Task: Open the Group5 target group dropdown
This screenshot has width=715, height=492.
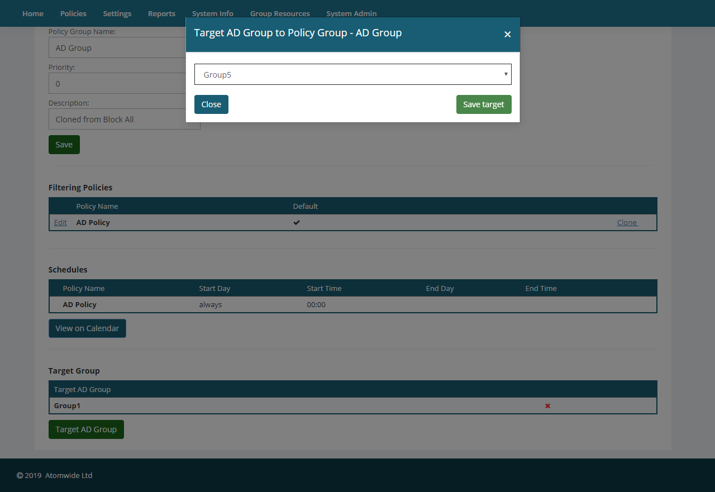Action: [x=352, y=74]
